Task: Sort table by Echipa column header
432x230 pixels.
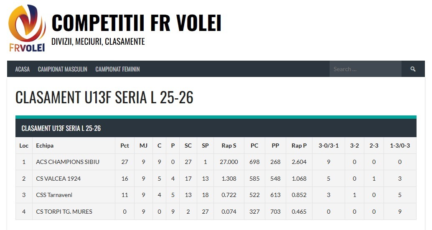Action: pyautogui.click(x=45, y=146)
